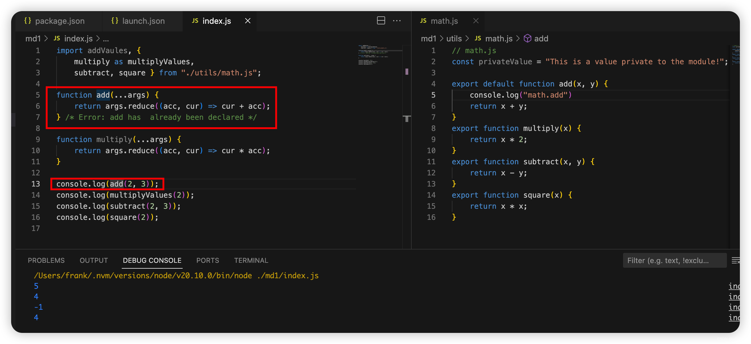This screenshot has width=751, height=344.
Task: Expand the utils breadcrumb folder
Action: tap(454, 39)
